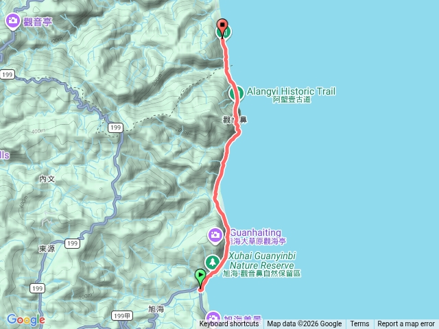
Task: Open the Guanhaiting camera attraction icon
Action: pyautogui.click(x=215, y=236)
